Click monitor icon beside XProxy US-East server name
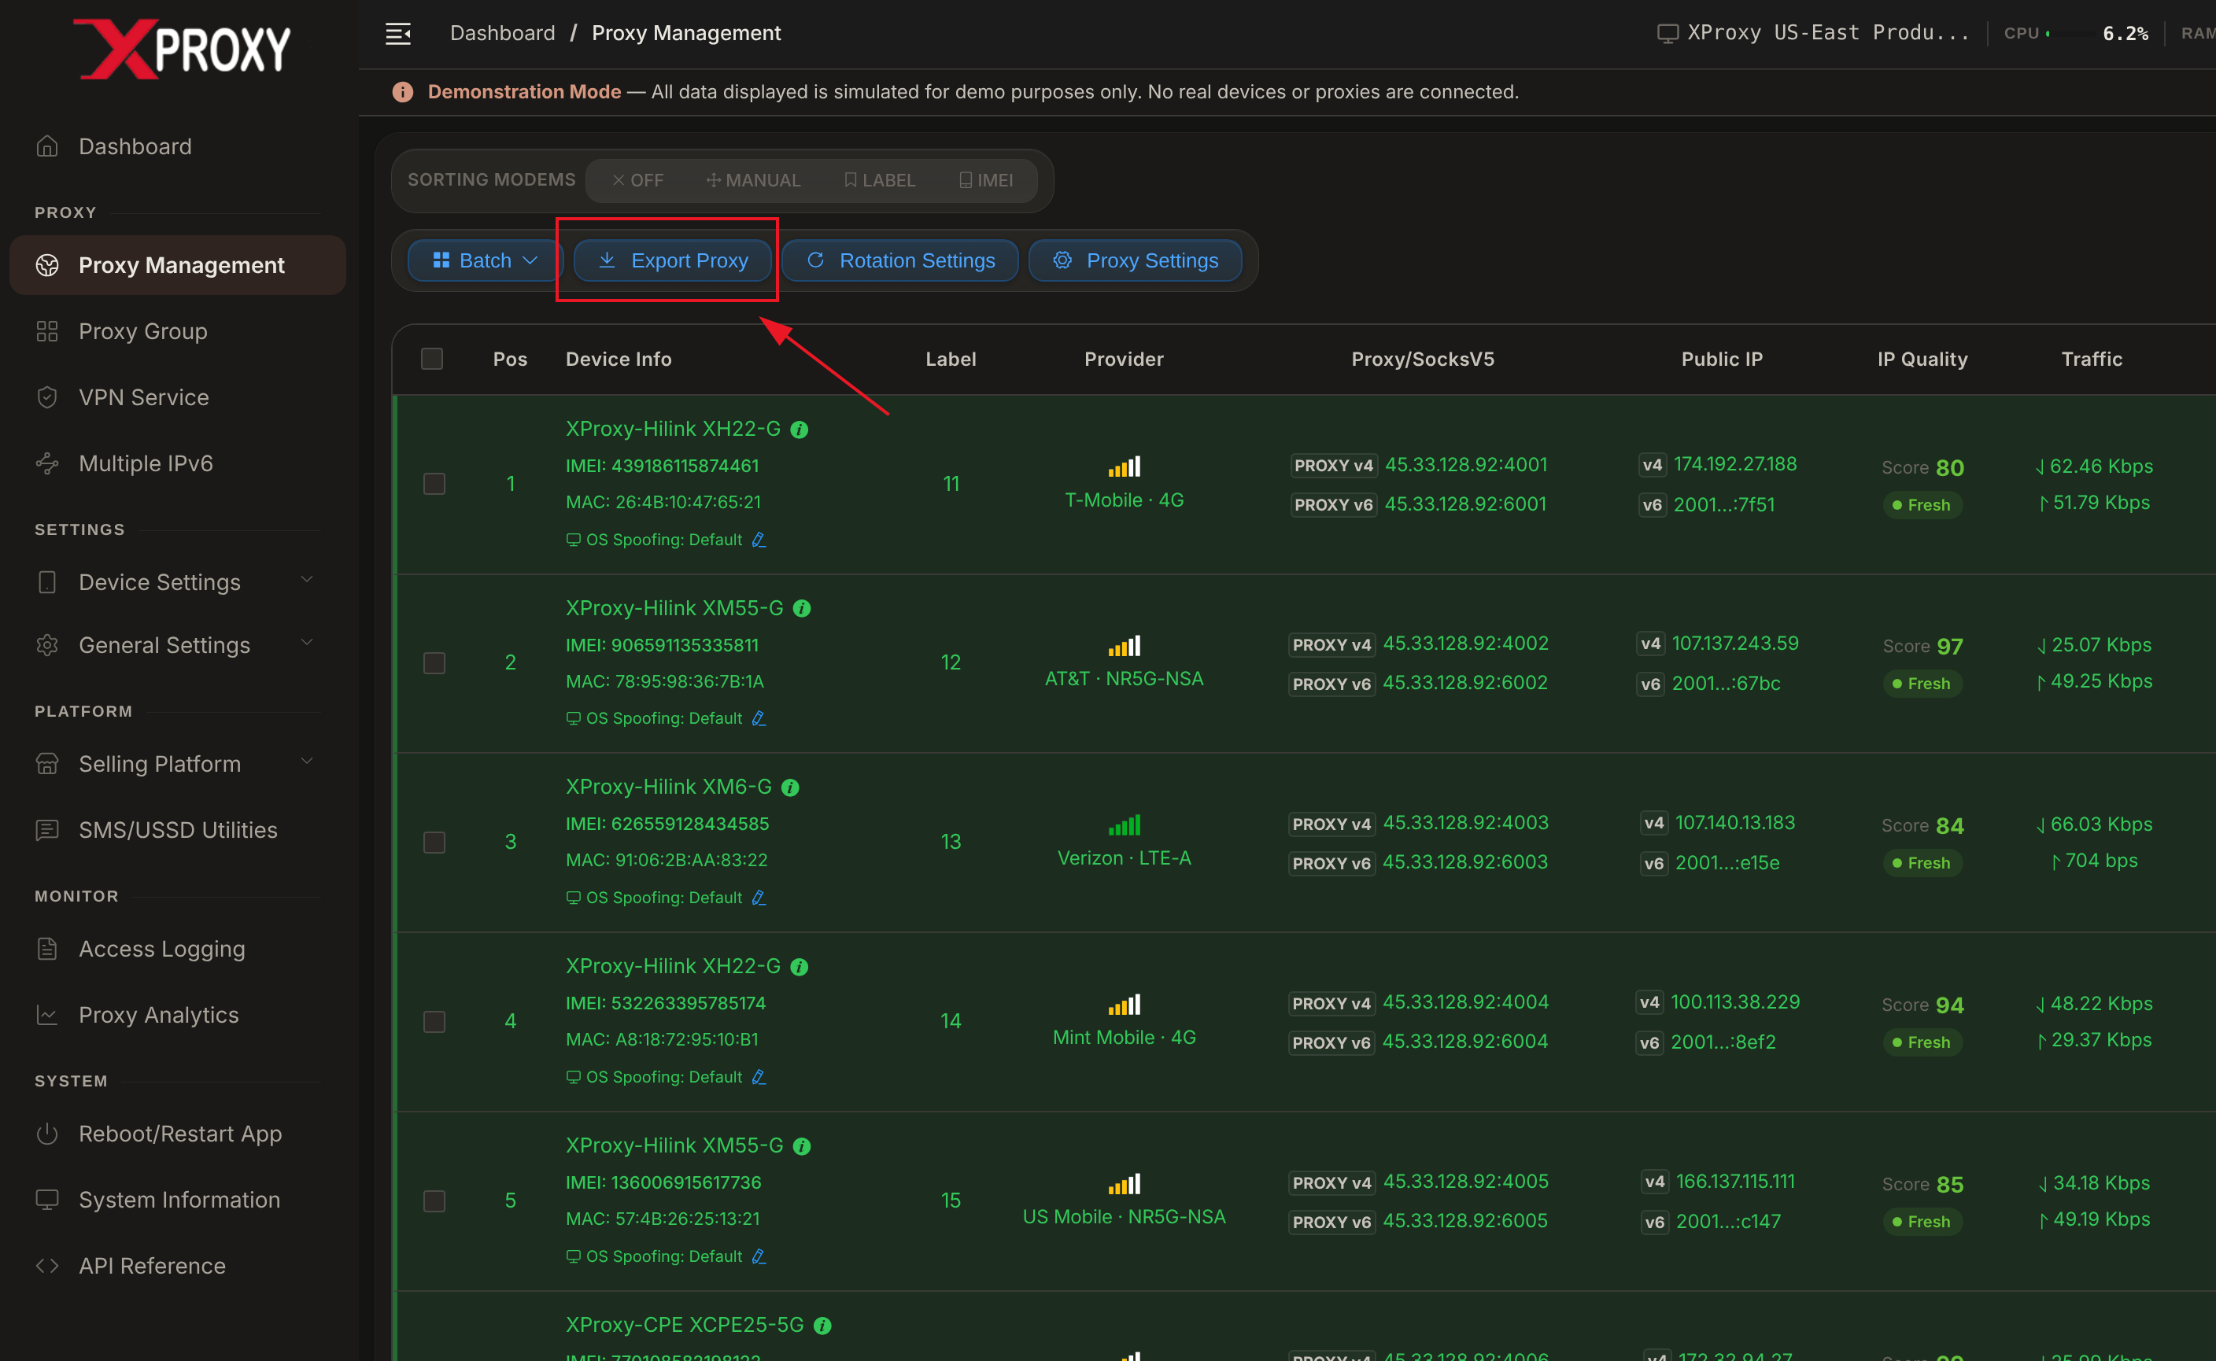Viewport: 2216px width, 1361px height. (x=1668, y=33)
